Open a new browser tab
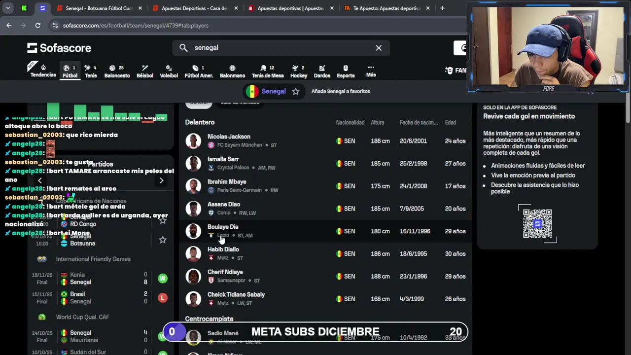631x355 pixels. pos(442,8)
